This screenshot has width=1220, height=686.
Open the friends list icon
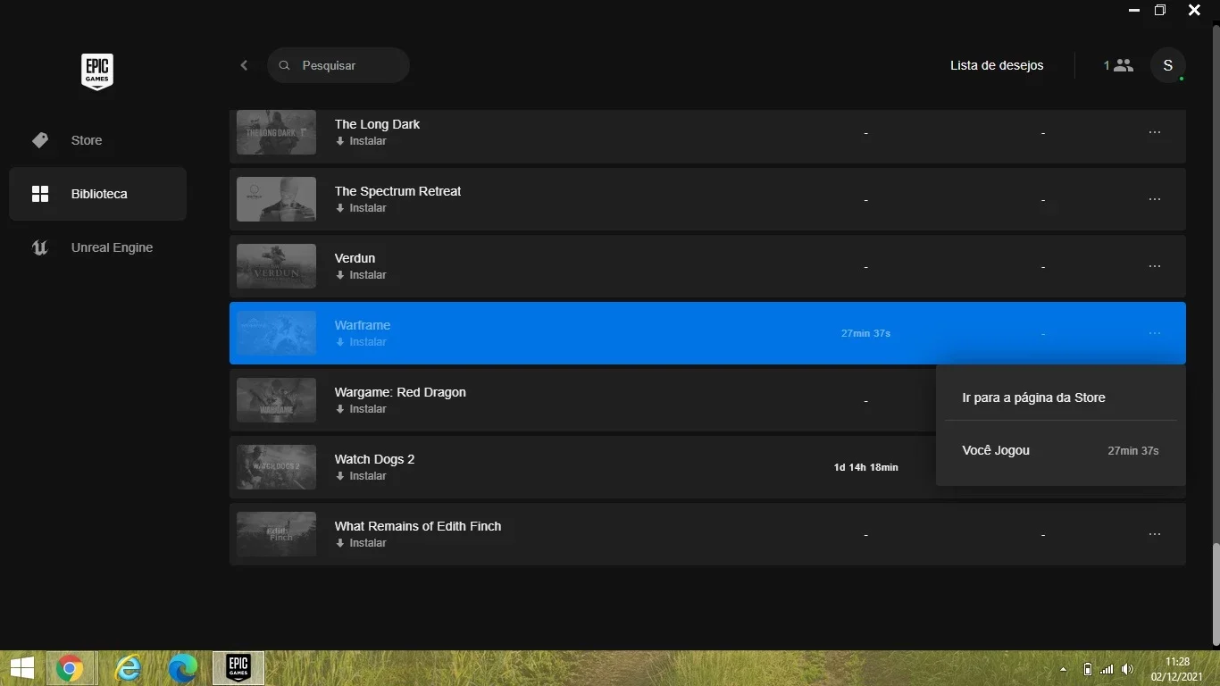click(x=1118, y=65)
